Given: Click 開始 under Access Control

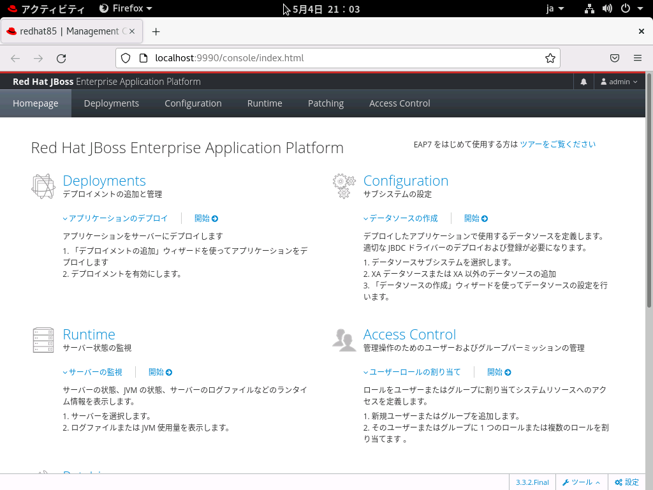Looking at the screenshot, I should pyautogui.click(x=499, y=372).
